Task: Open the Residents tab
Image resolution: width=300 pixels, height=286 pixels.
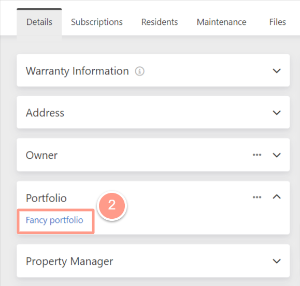Action: (160, 22)
